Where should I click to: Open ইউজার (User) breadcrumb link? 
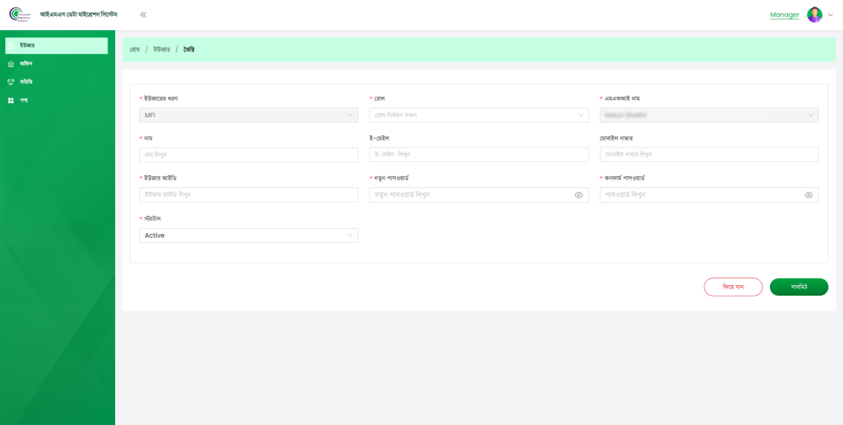click(x=162, y=50)
